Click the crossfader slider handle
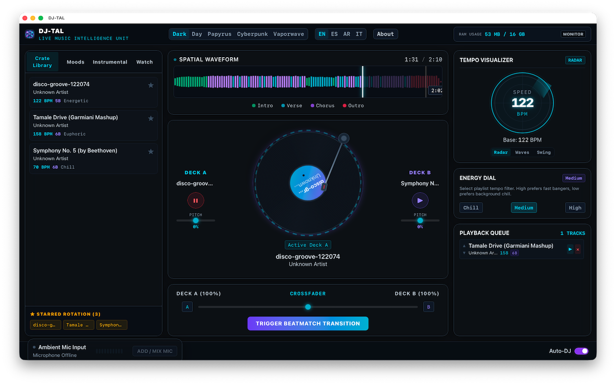 (x=308, y=307)
